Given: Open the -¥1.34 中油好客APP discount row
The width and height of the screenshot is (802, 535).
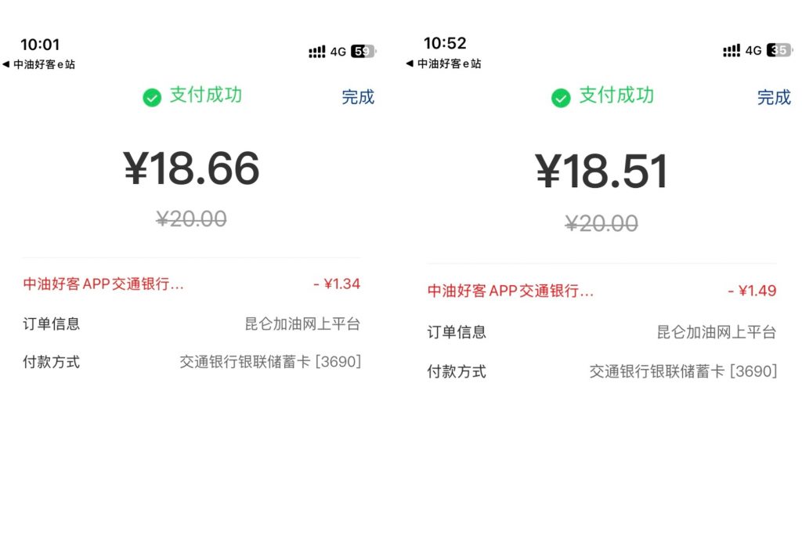Looking at the screenshot, I should 191,284.
